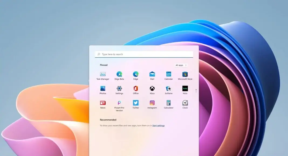The width and height of the screenshot is (288, 156).
Task: Open the News app
Action: click(103, 103)
